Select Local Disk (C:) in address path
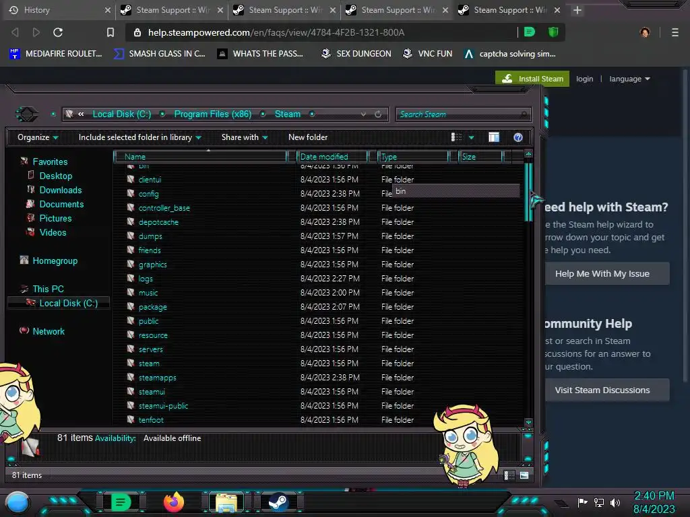 point(121,114)
